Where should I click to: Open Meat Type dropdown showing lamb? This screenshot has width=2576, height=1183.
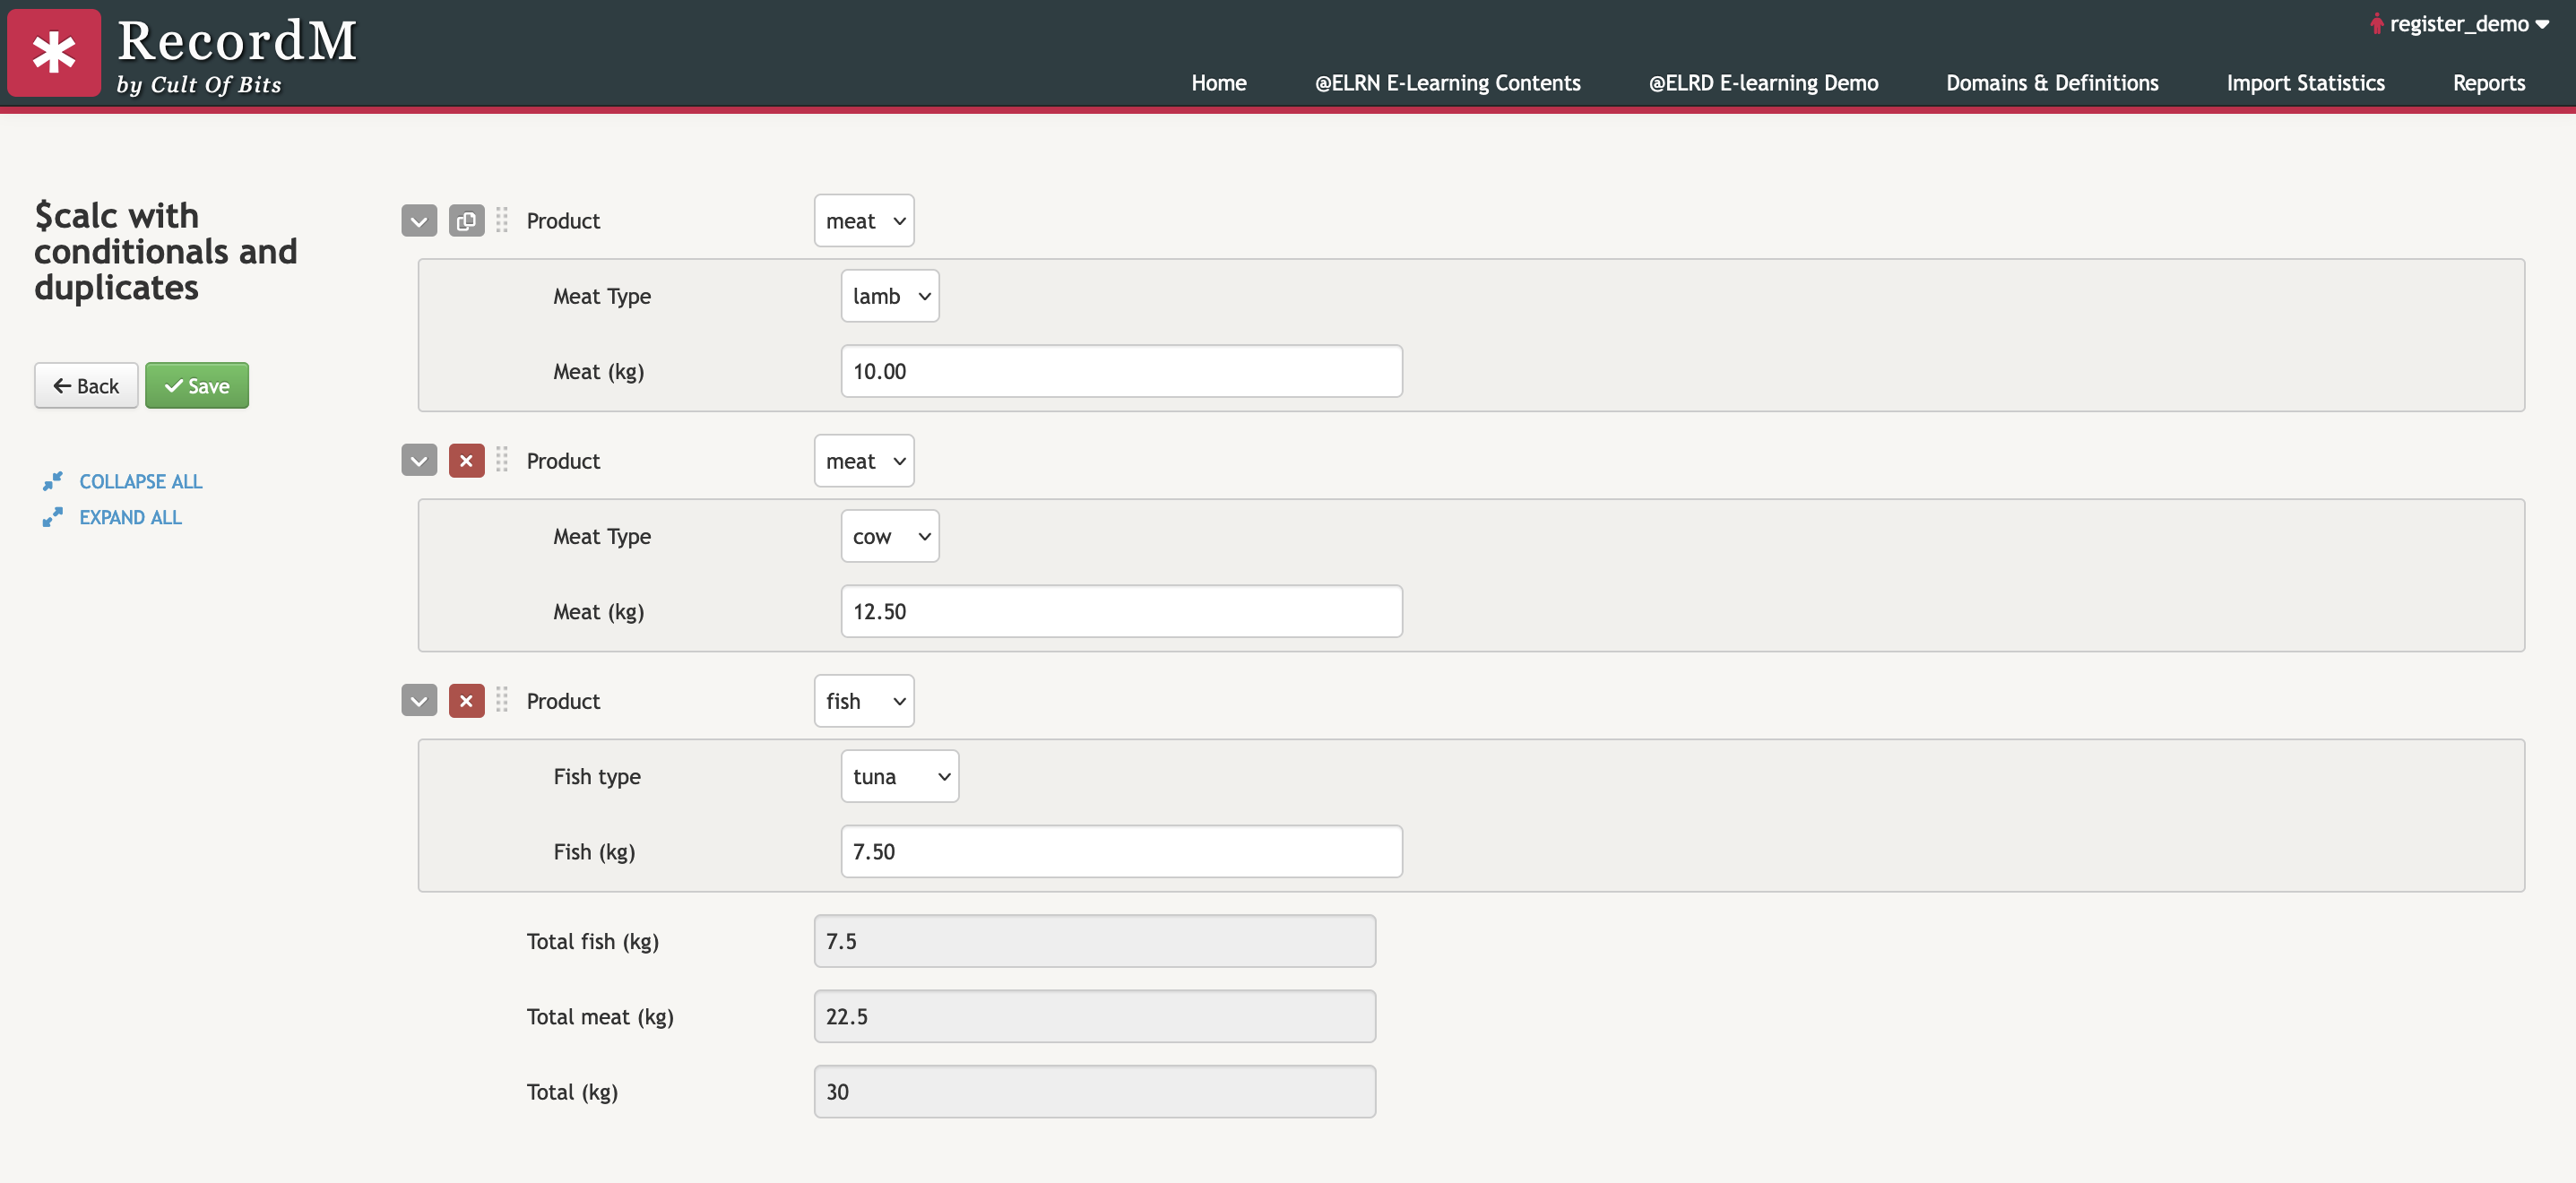[x=890, y=296]
